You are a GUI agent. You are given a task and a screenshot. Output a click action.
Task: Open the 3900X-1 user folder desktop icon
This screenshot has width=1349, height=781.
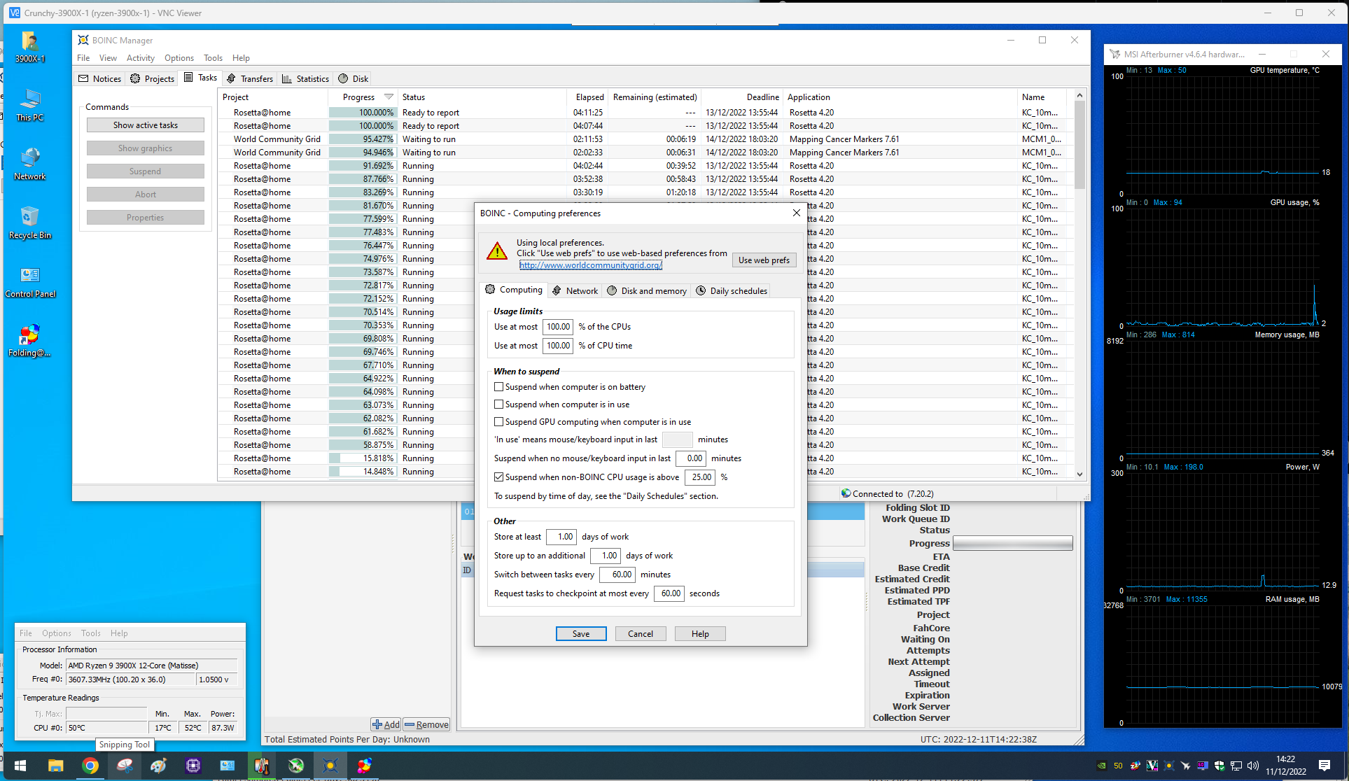30,47
